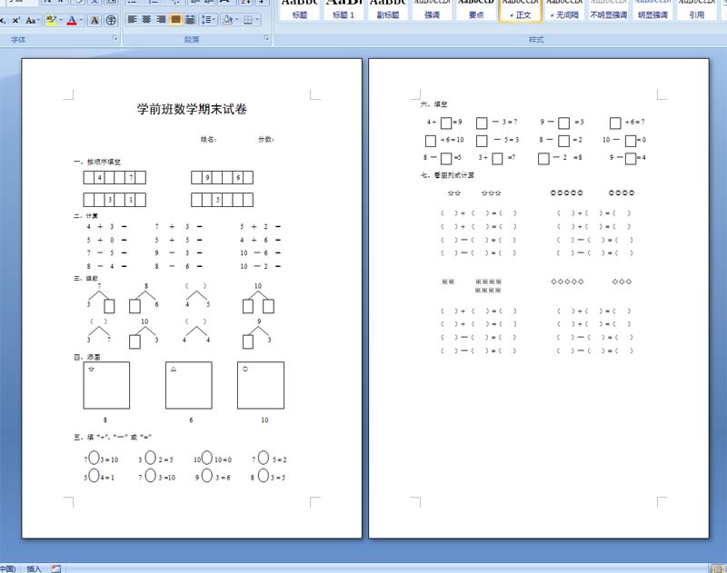
Task: Click the 姓名: label in document
Action: (x=208, y=139)
